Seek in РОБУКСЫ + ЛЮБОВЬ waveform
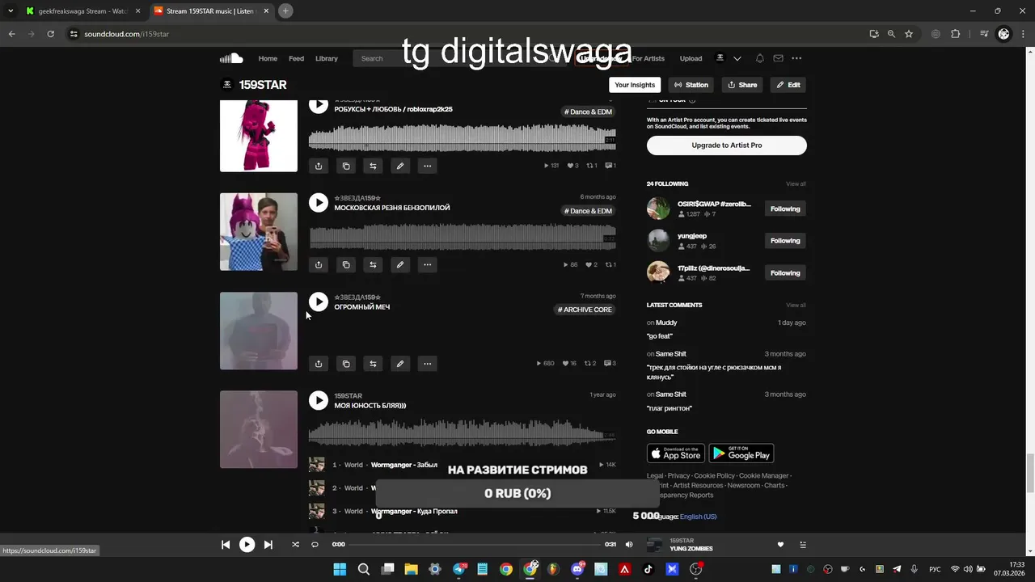Image resolution: width=1035 pixels, height=582 pixels. tap(463, 138)
